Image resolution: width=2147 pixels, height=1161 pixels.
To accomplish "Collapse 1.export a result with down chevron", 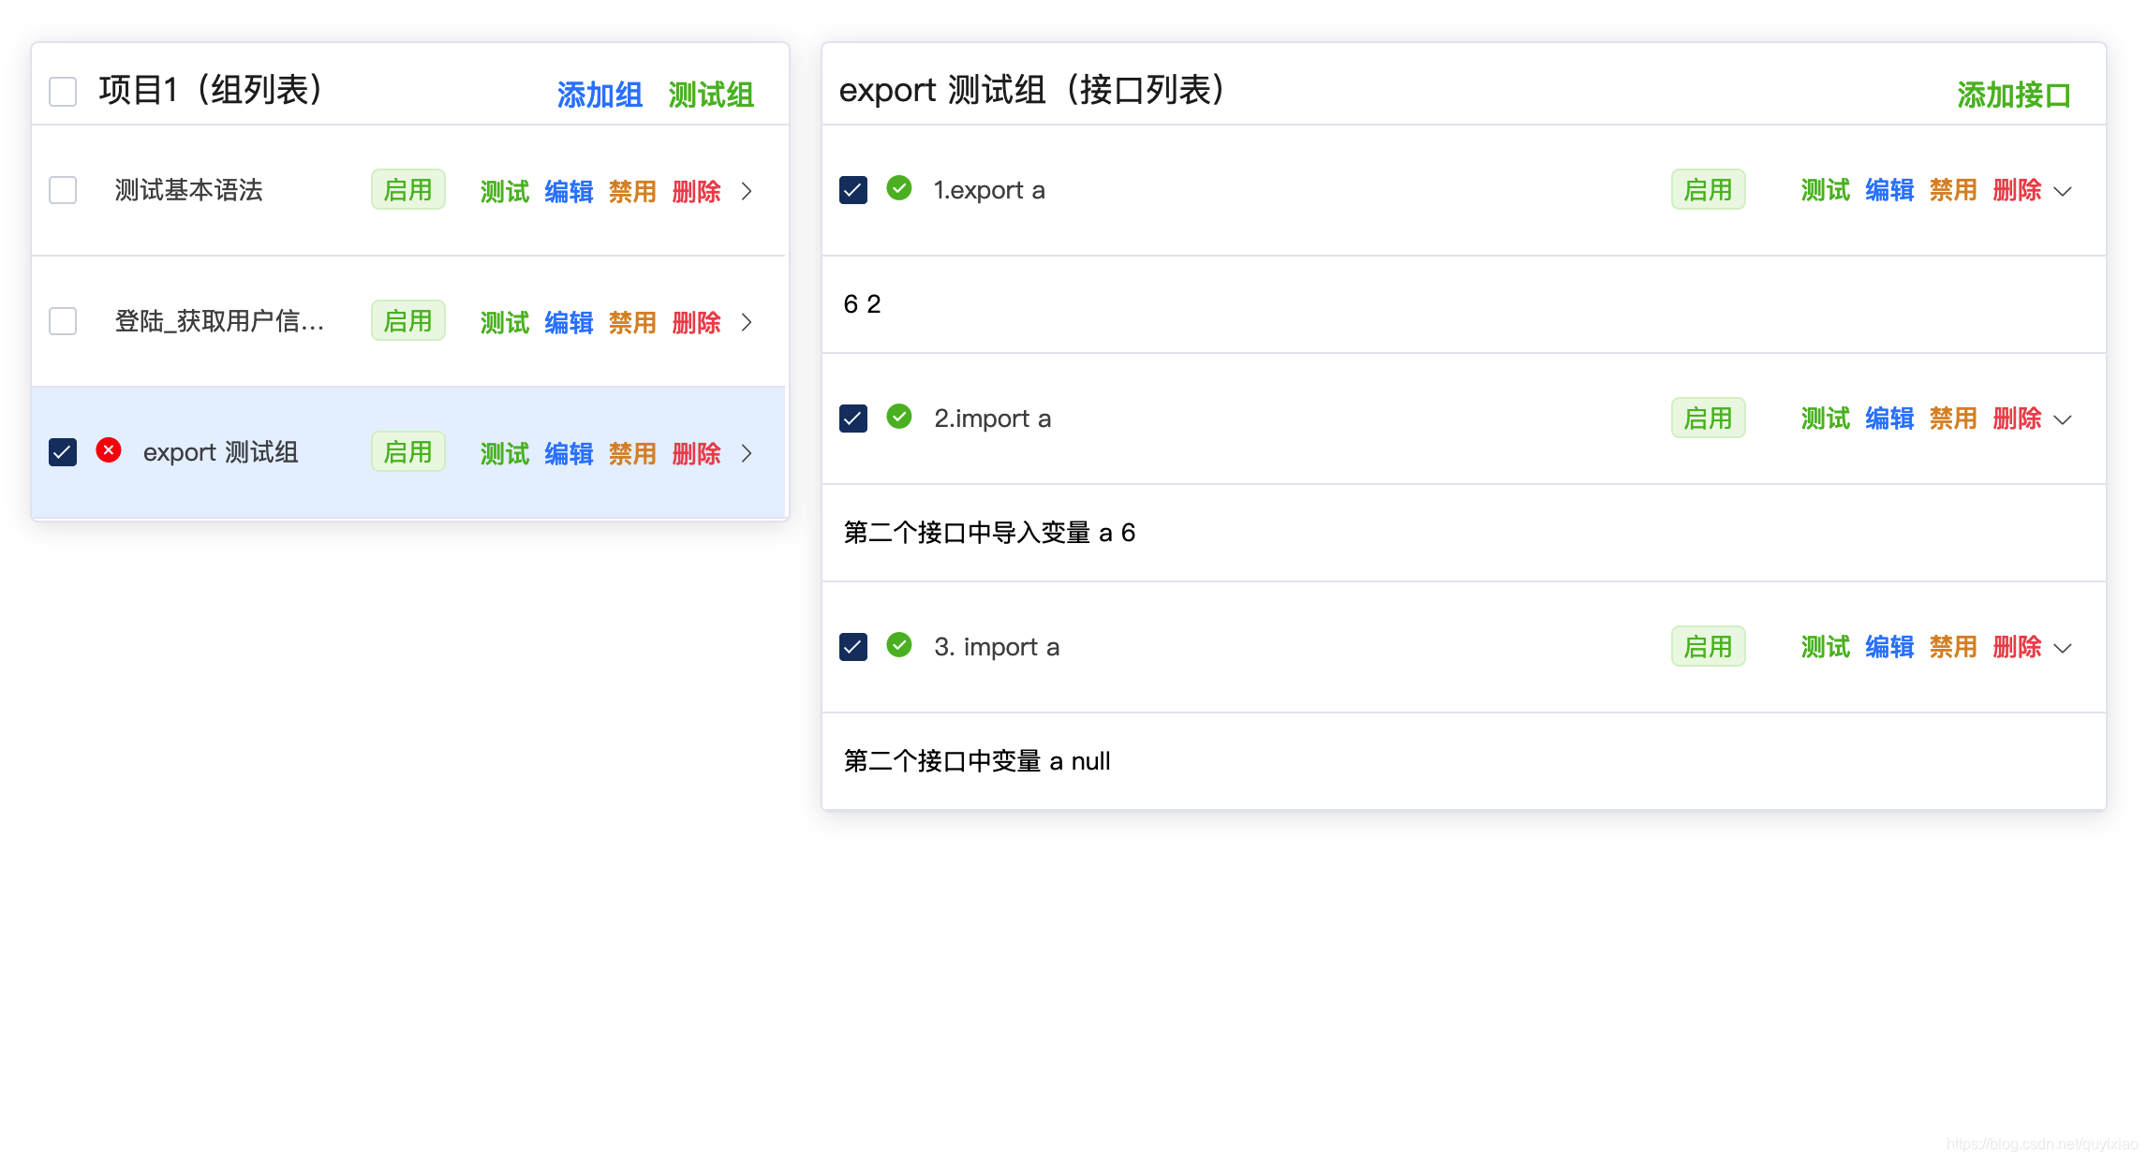I will pos(2063,191).
